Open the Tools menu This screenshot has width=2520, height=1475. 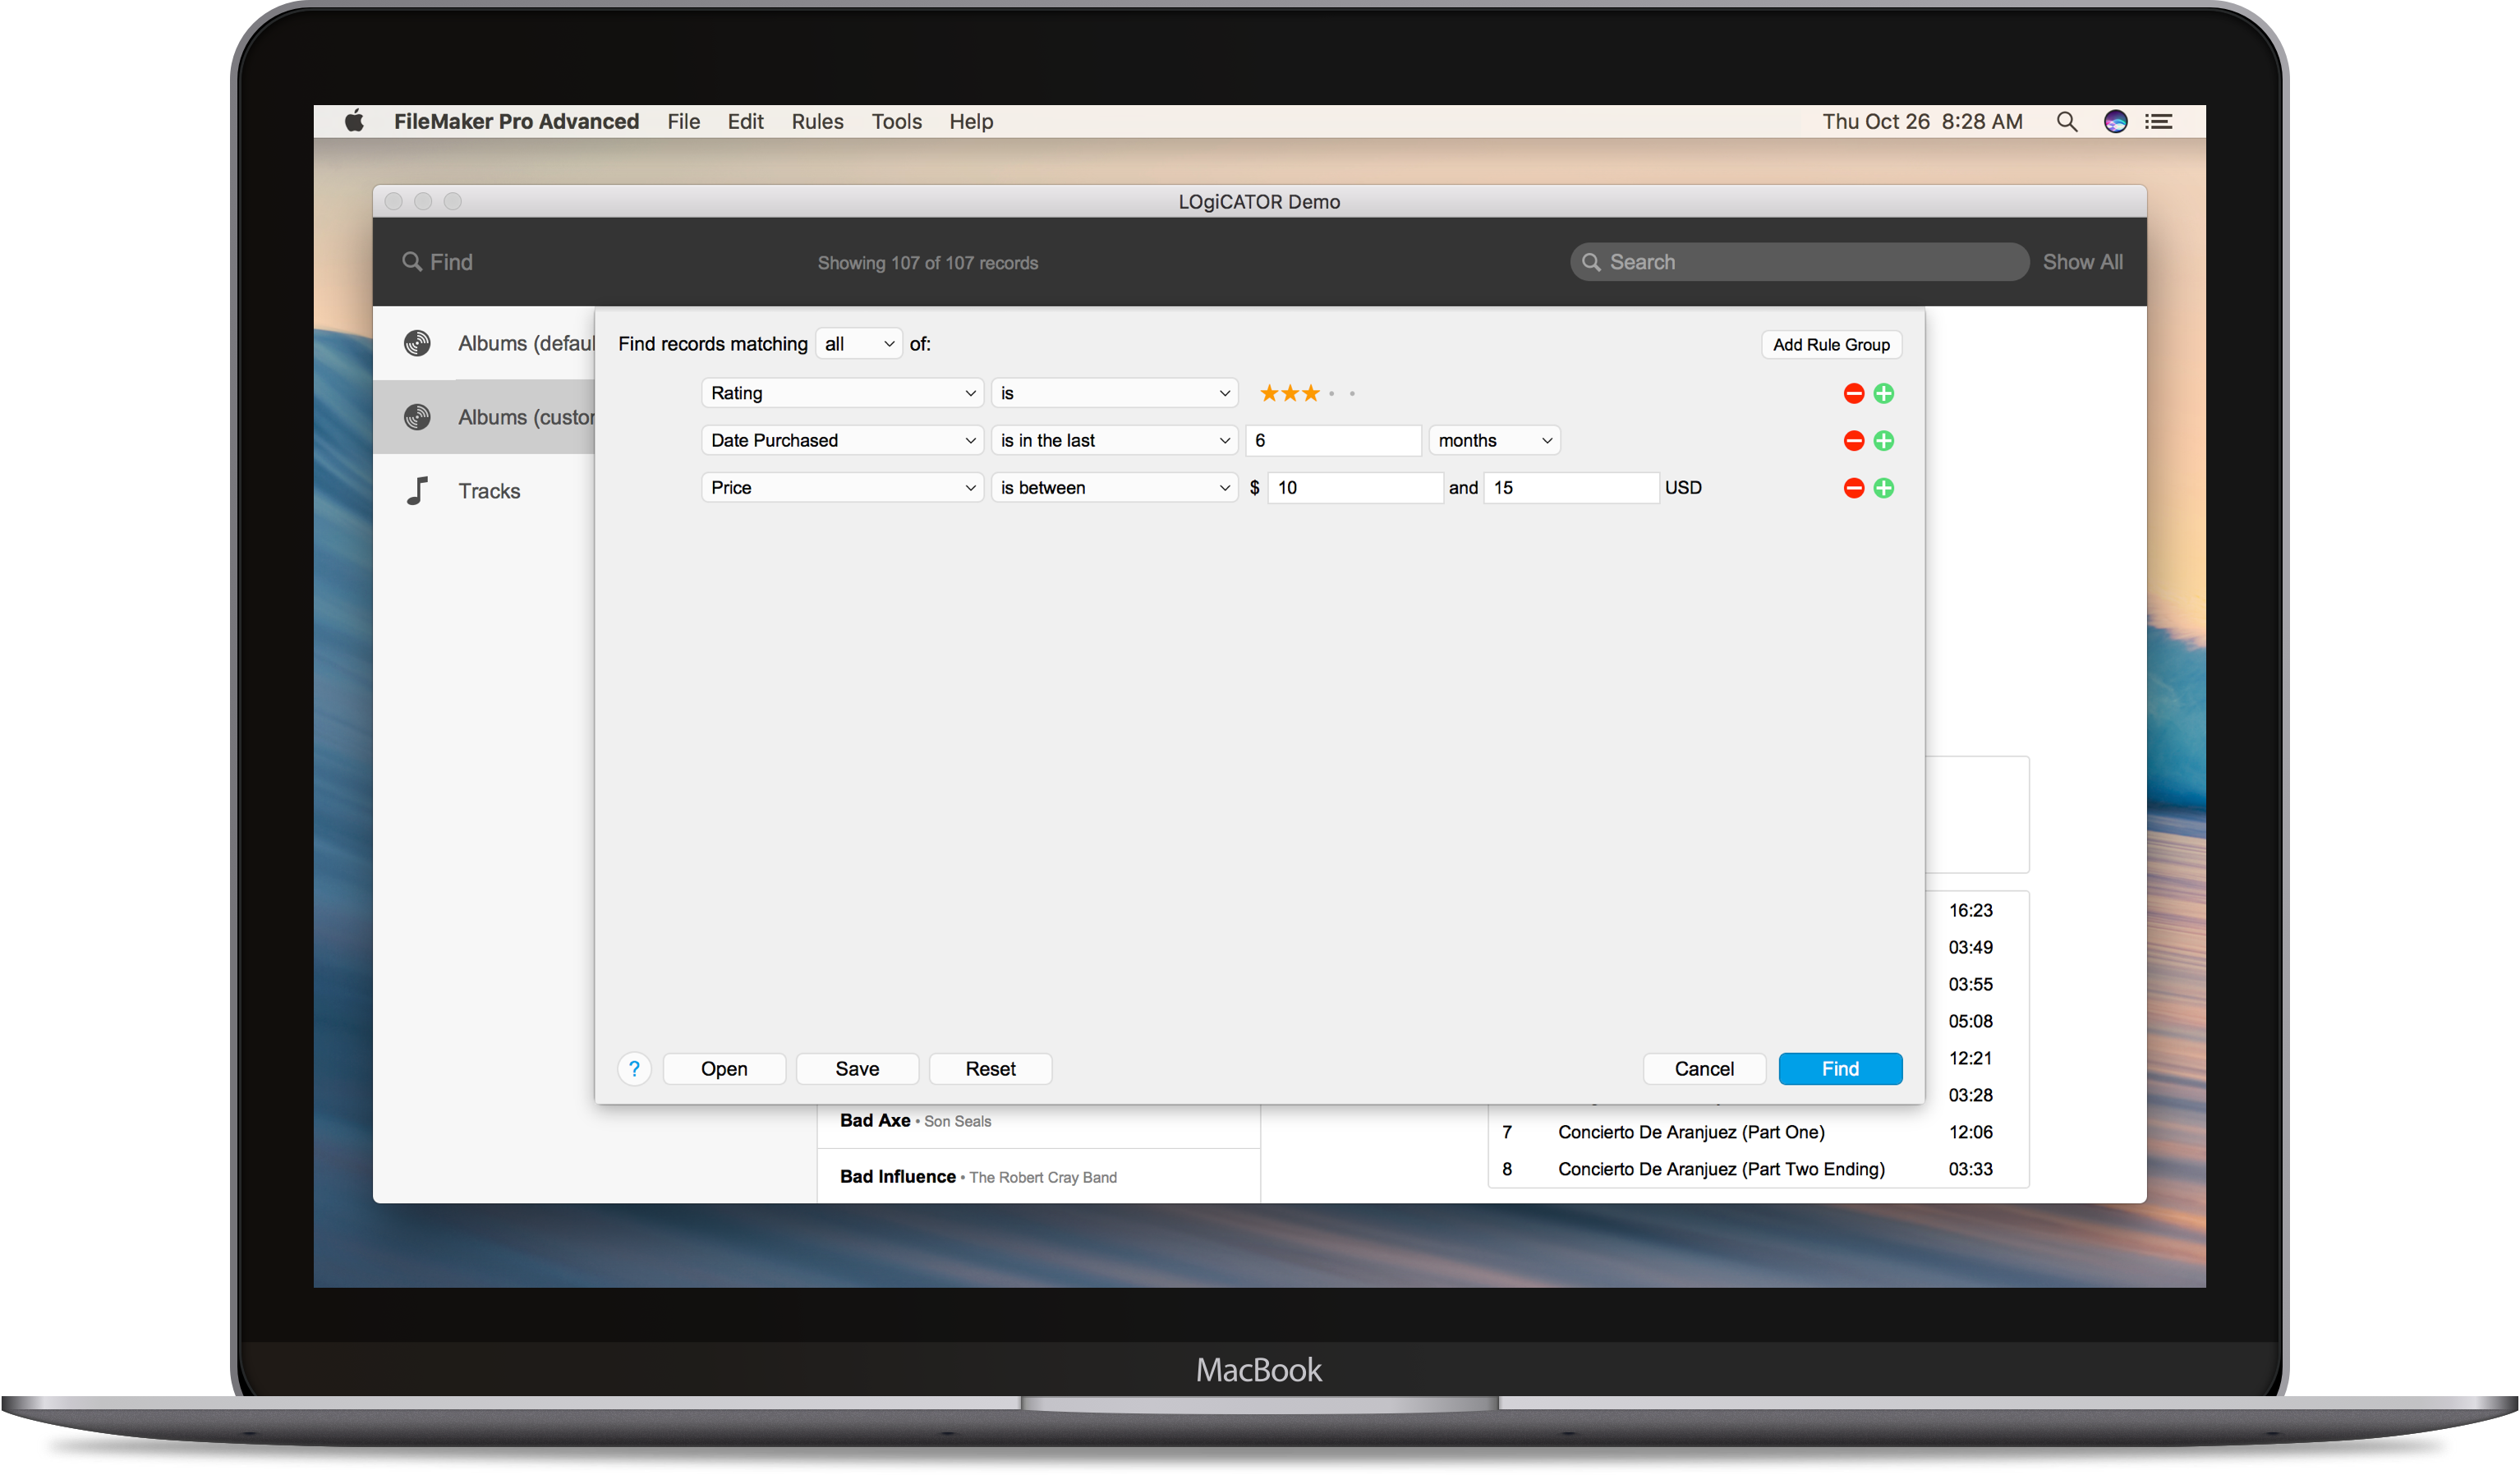pos(896,121)
